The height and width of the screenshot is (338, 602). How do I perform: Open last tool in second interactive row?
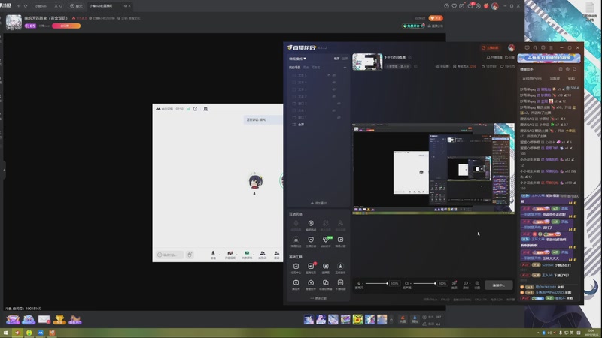point(340,241)
